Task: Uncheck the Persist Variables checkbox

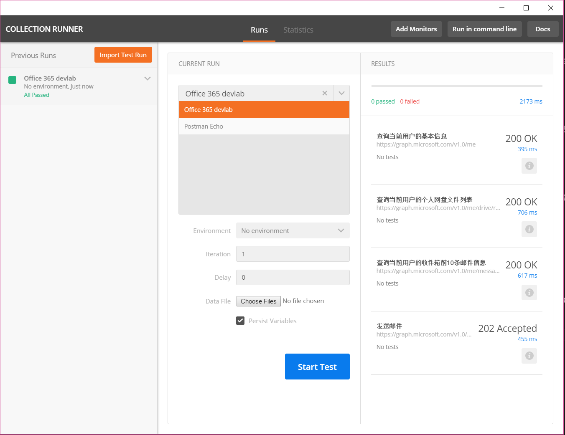Action: [x=240, y=321]
